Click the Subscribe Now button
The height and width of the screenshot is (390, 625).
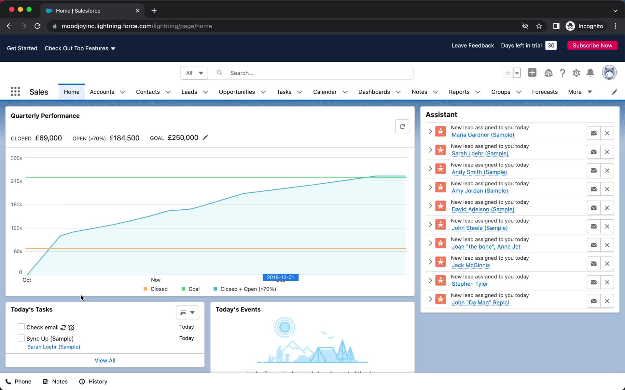[x=592, y=45]
